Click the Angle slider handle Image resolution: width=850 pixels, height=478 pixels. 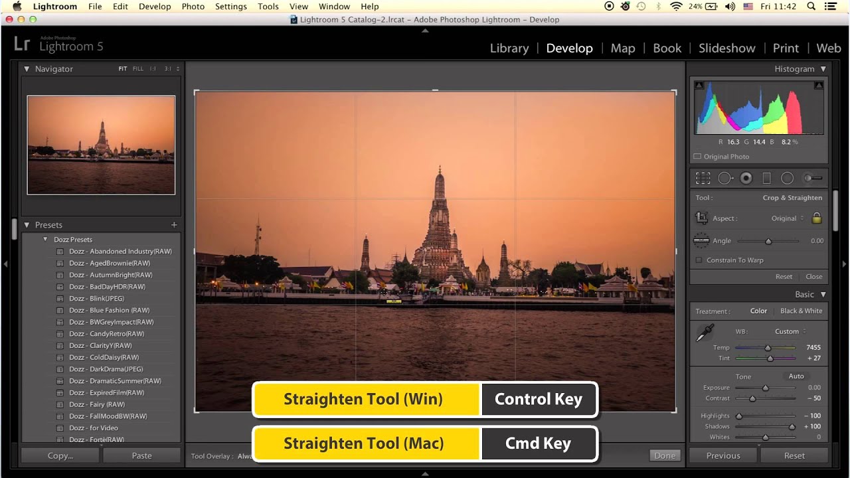[768, 241]
